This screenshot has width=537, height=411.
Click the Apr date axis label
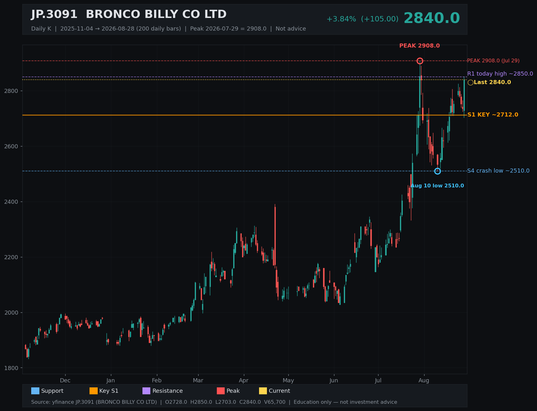pos(244,380)
